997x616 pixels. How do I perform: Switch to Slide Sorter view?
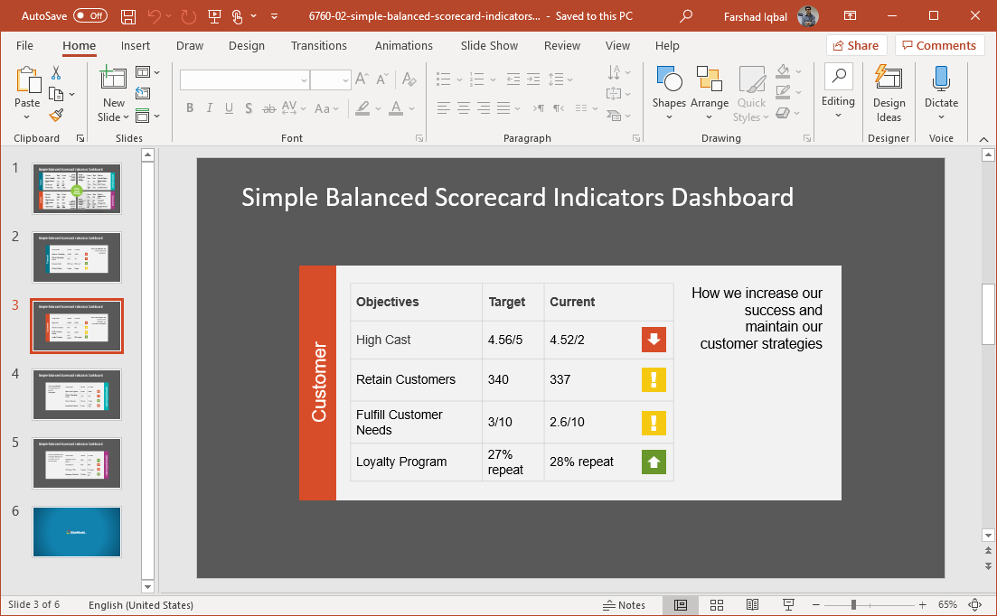pyautogui.click(x=717, y=605)
